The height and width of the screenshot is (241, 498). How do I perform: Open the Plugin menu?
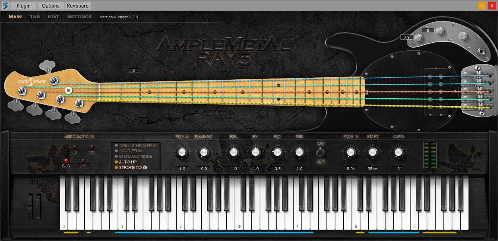tap(23, 6)
